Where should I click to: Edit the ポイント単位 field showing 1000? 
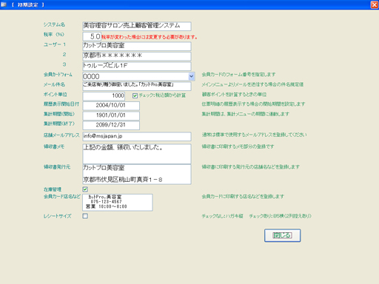[x=104, y=96]
